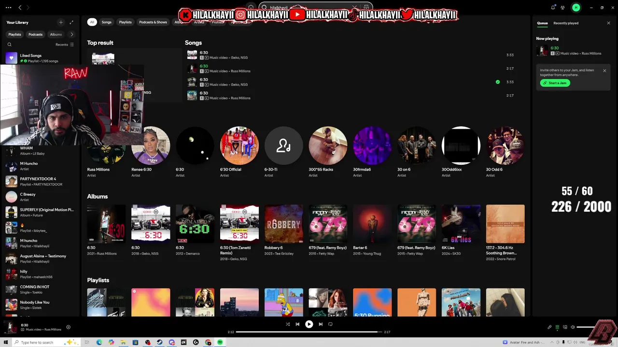618x347 pixels.
Task: Open Liked Songs playlist
Action: pos(41,58)
